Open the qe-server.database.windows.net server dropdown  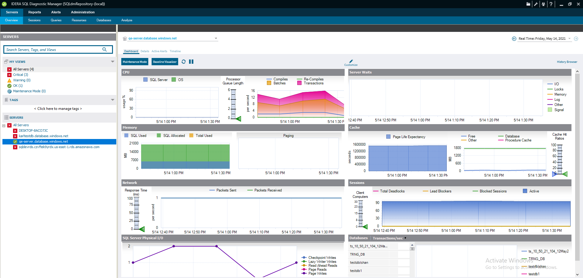216,38
